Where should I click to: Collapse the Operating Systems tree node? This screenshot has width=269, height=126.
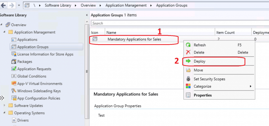click(4, 113)
